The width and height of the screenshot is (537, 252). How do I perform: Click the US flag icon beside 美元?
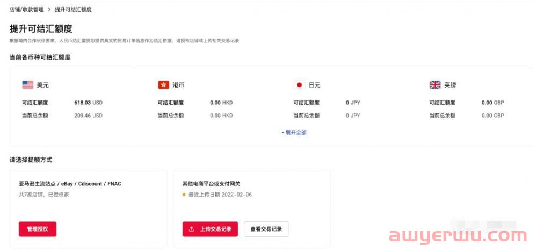28,85
